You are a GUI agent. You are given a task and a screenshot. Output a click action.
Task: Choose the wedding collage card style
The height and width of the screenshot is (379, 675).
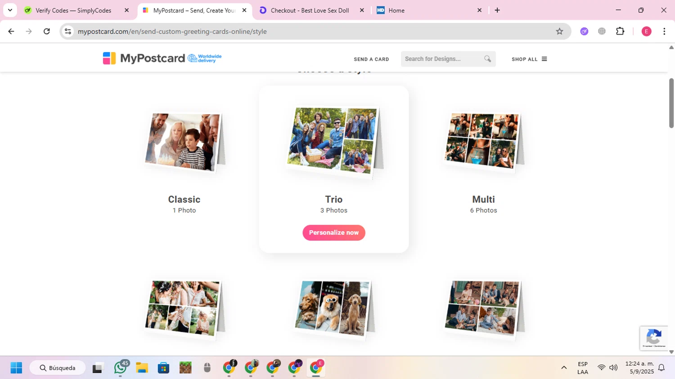(184, 309)
